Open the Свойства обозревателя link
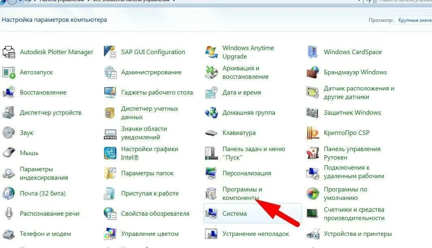Screen dimensions: 432x248 (155, 214)
